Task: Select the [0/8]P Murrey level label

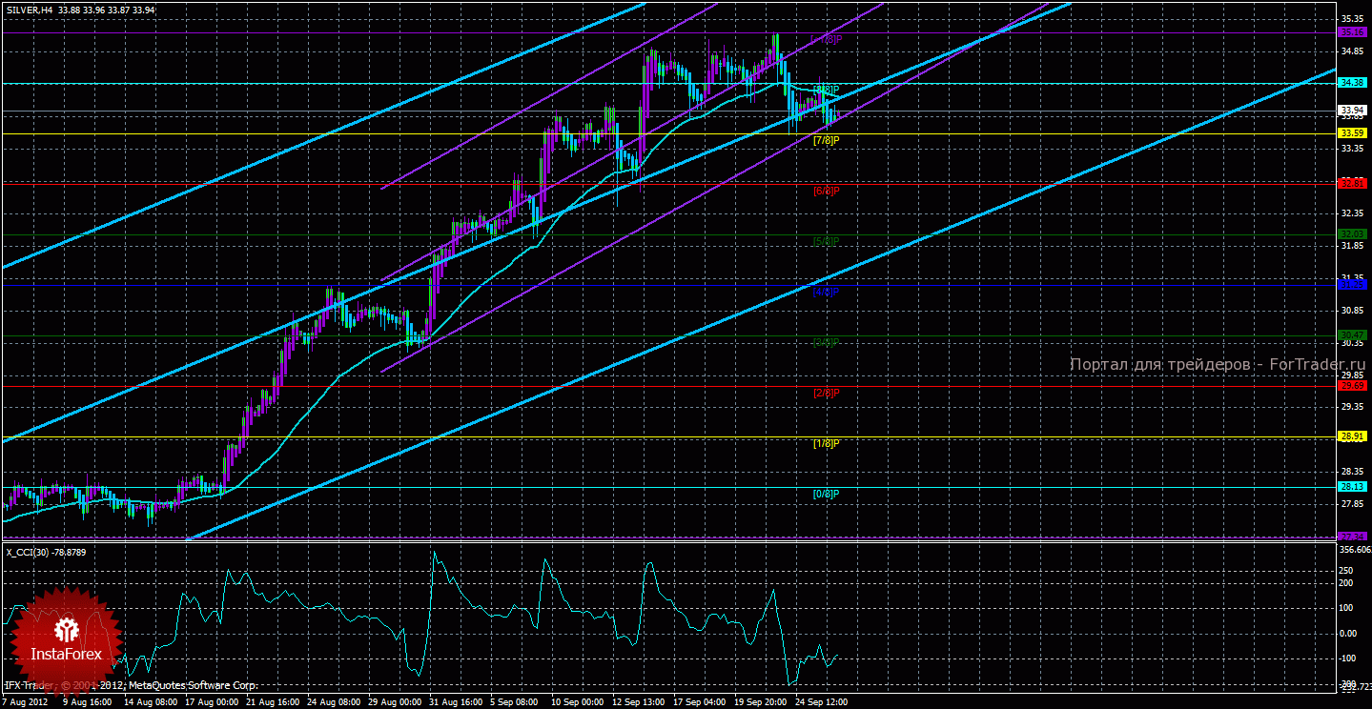Action: (826, 494)
